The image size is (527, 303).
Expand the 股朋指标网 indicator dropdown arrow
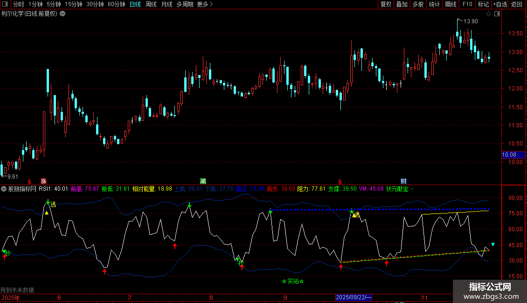4,189
